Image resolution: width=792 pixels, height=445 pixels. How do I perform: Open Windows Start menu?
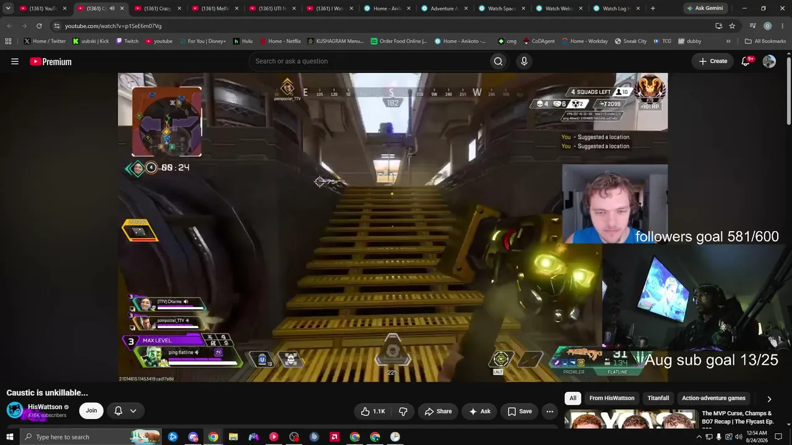pos(9,437)
